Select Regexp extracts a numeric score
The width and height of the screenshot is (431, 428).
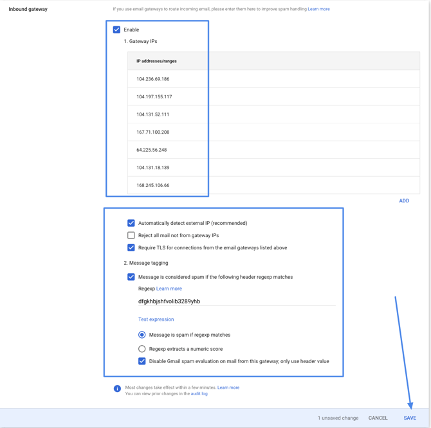(142, 349)
